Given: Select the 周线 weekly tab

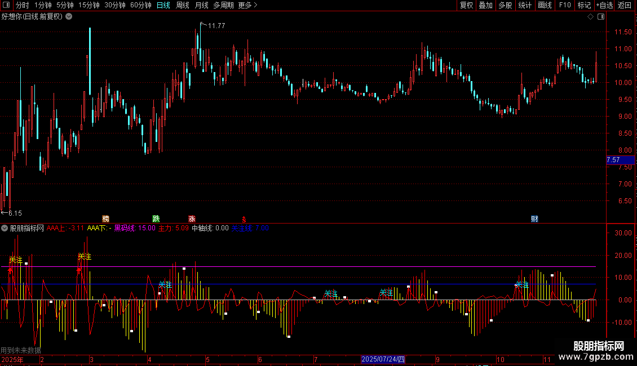Looking at the screenshot, I should pyautogui.click(x=183, y=5).
